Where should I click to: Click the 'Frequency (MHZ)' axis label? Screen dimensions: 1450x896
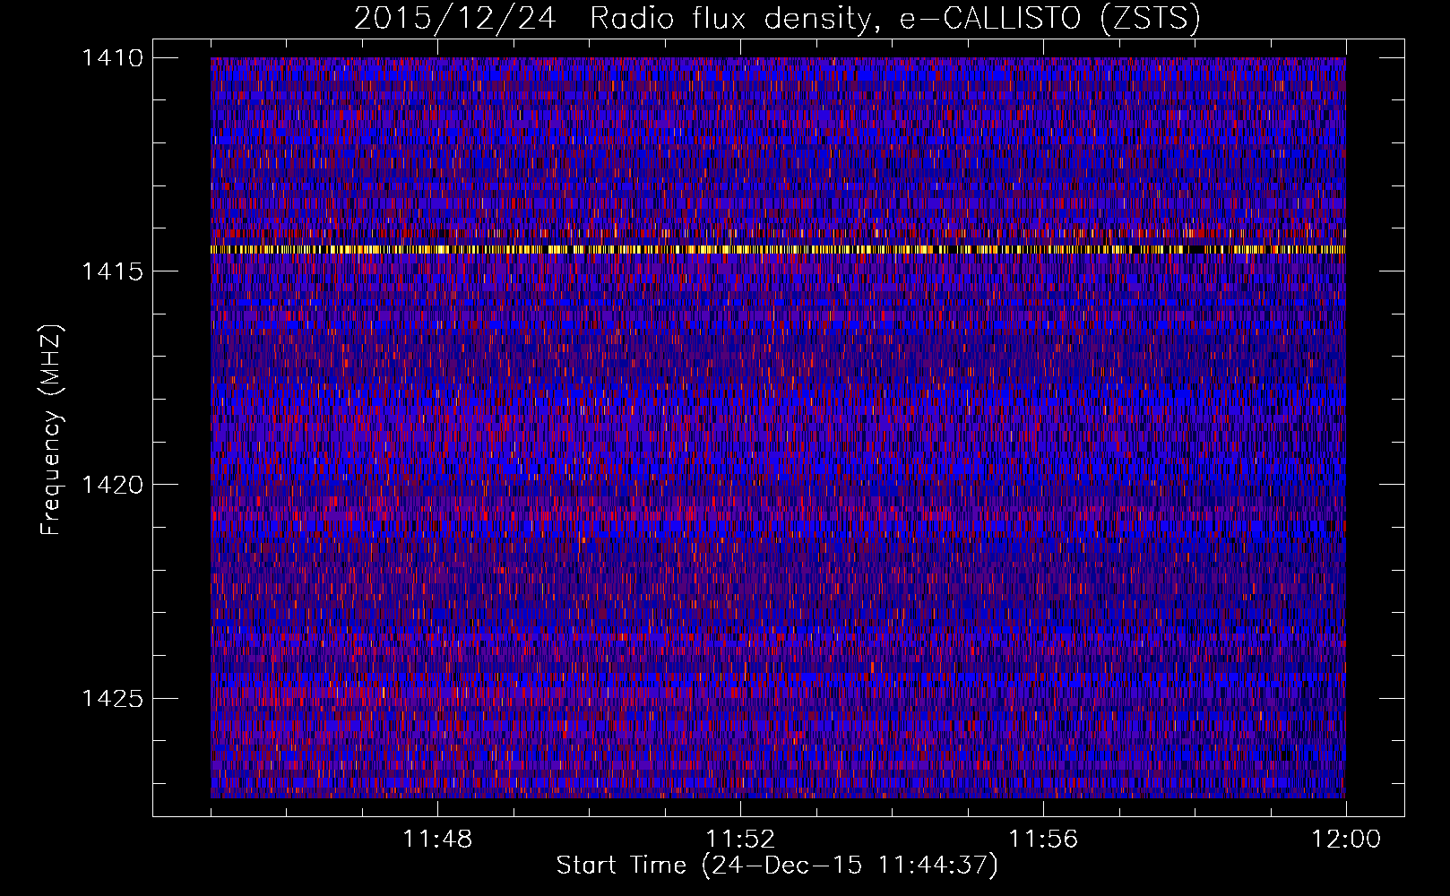(x=51, y=430)
